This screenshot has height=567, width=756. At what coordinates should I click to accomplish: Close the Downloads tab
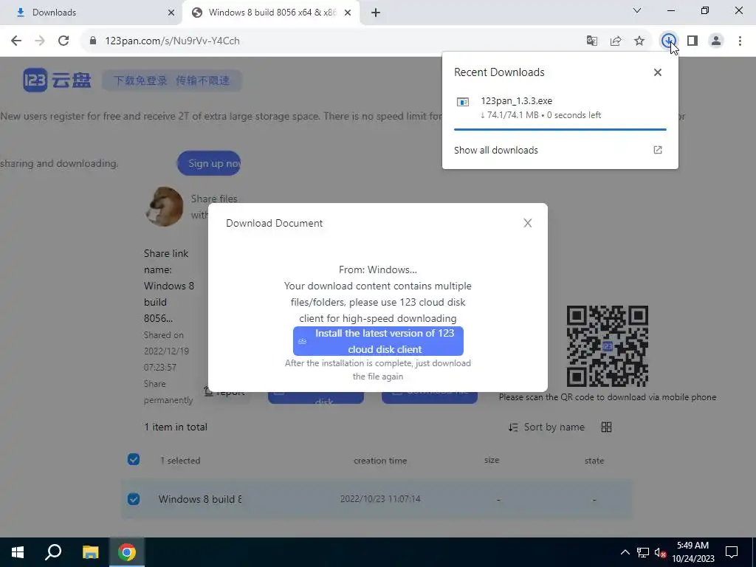(x=171, y=13)
